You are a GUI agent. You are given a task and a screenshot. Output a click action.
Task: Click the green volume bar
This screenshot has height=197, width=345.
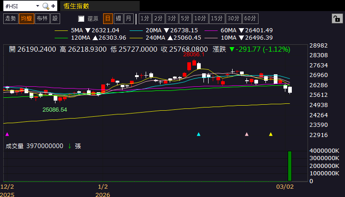click(290, 166)
